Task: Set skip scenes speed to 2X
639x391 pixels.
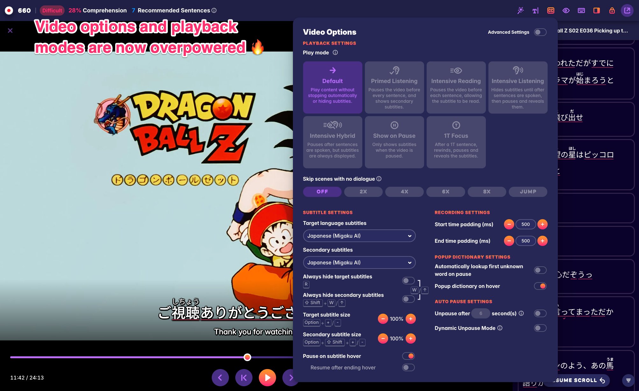Action: [x=363, y=192]
